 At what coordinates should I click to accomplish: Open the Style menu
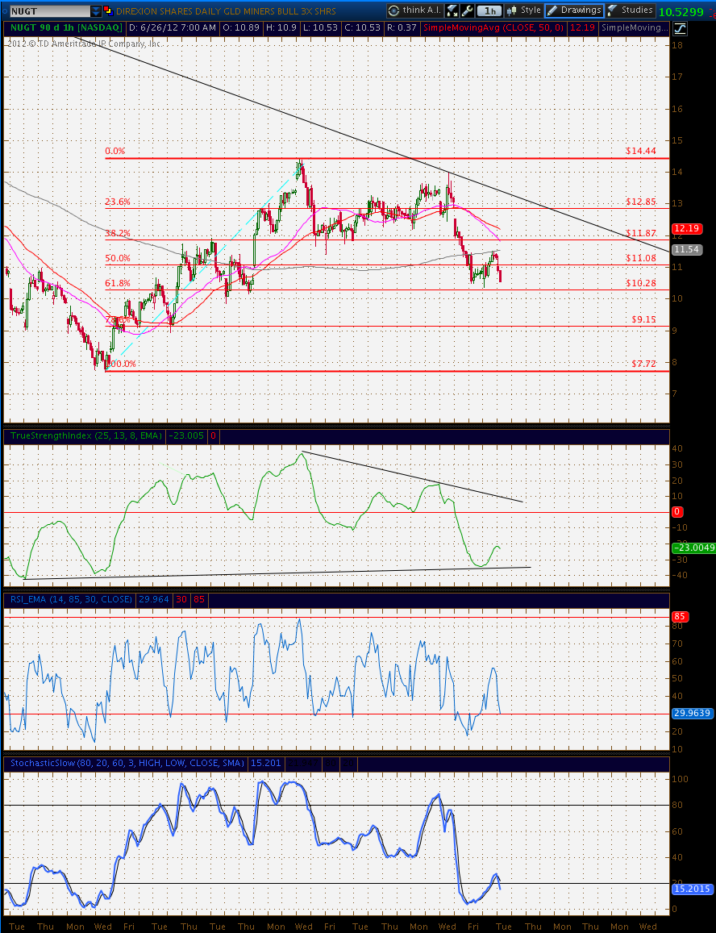(524, 10)
